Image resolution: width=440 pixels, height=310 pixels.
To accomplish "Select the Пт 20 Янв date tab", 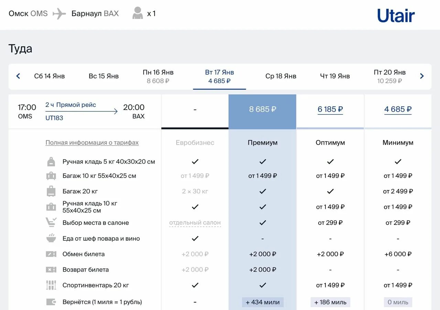I will [389, 76].
